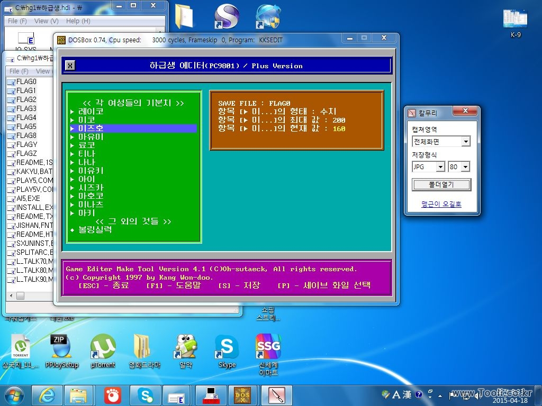
Task: Open 영화드라마 folder on desktop
Action: (x=144, y=351)
